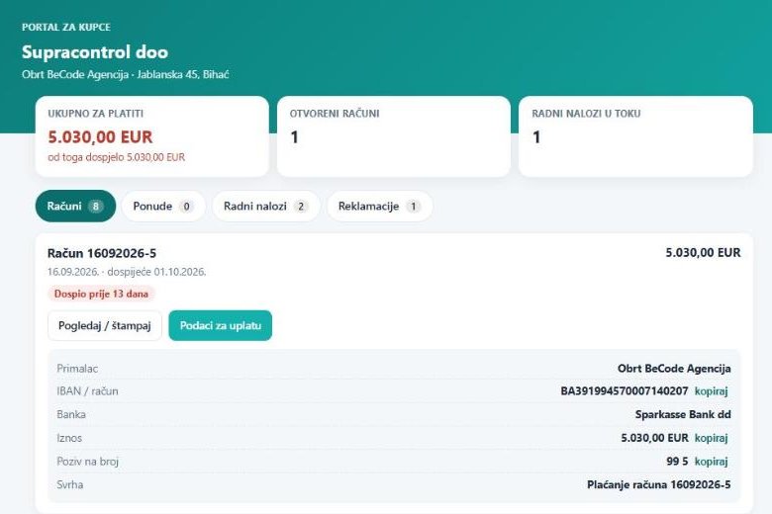Click Plaćanje računa 16092026-5 text
772x514 pixels.
click(x=659, y=485)
